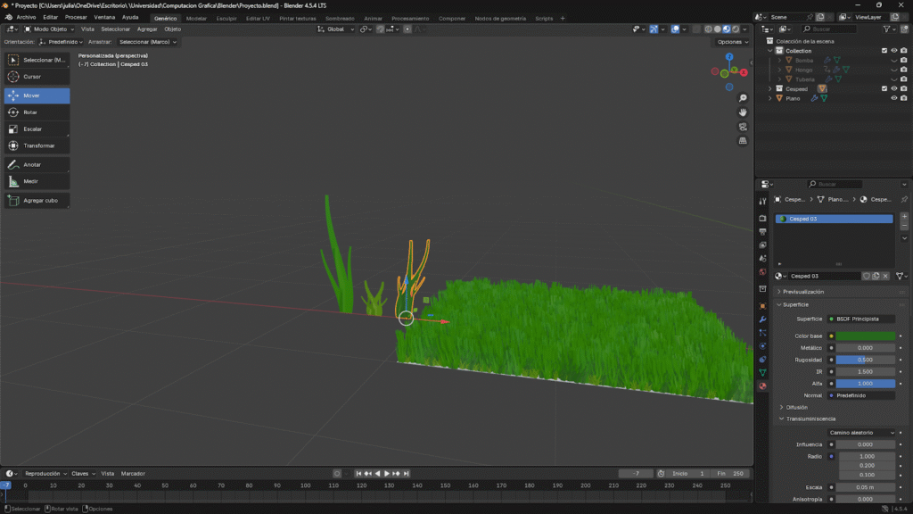Expand the Plano object in outliner
The width and height of the screenshot is (913, 514).
(771, 98)
